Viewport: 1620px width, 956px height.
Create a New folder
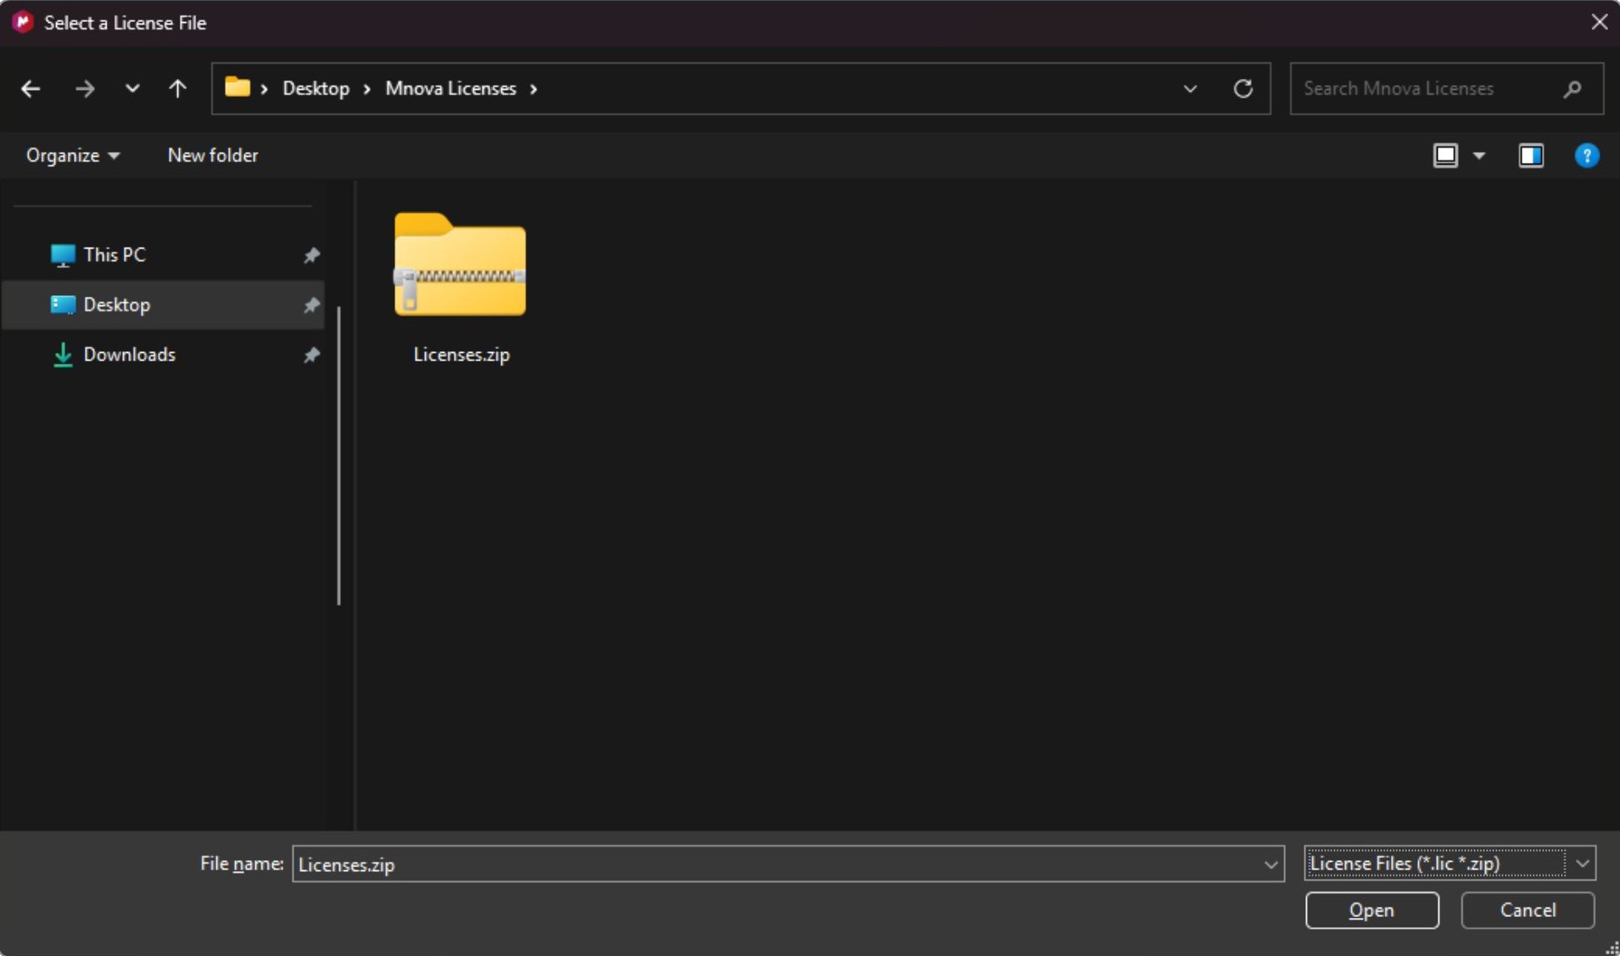[212, 155]
